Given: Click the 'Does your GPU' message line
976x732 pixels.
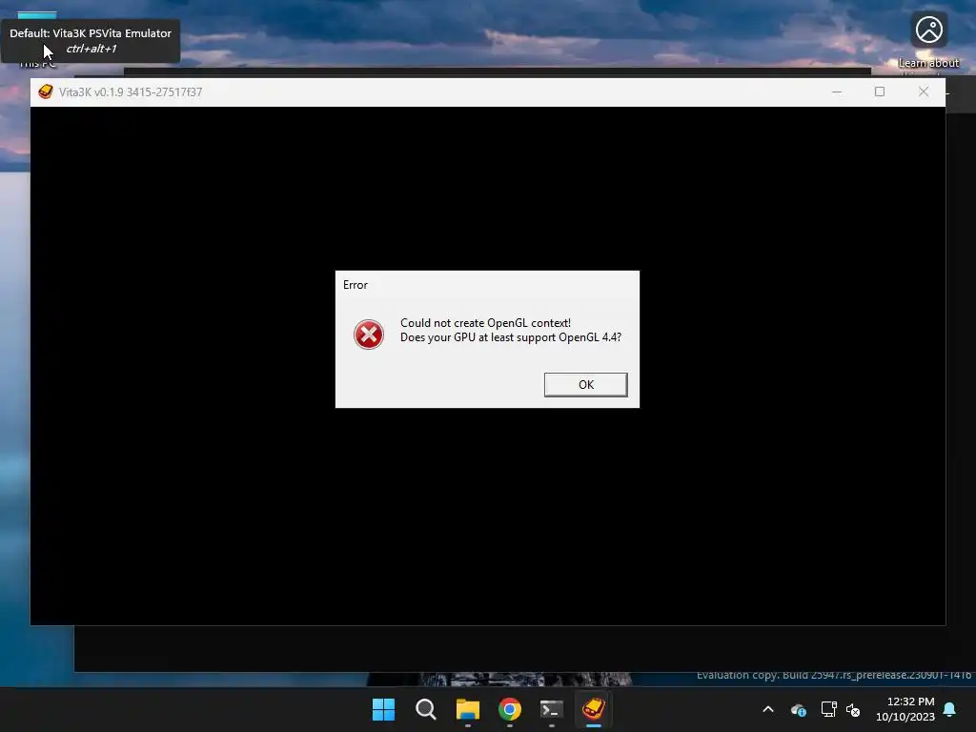Looking at the screenshot, I should pos(511,337).
